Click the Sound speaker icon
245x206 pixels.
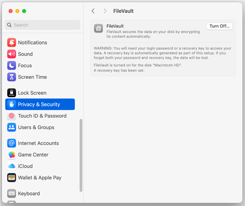click(11, 54)
